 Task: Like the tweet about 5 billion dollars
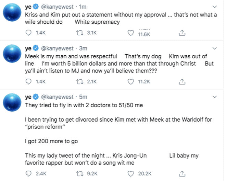point(130,81)
